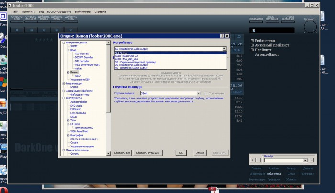Viewport: 335px width, 193px height.
Task: Click the Применить button
Action: click(219, 153)
